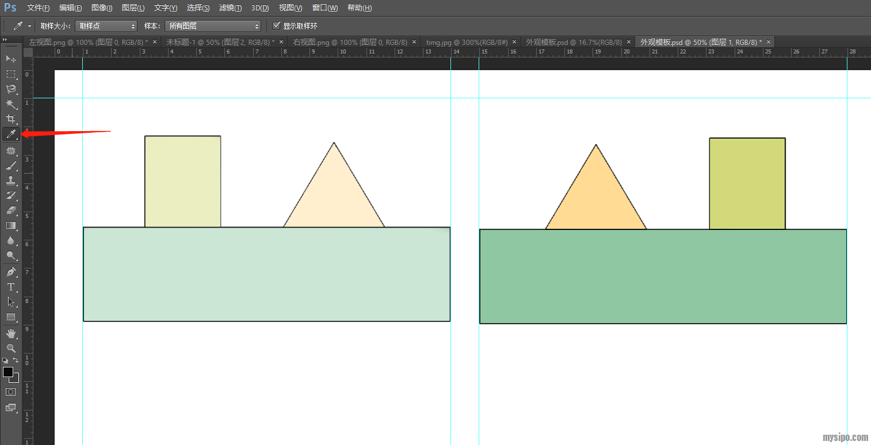The image size is (871, 445).
Task: Reset to default foreground and background colors
Action: click(5, 360)
